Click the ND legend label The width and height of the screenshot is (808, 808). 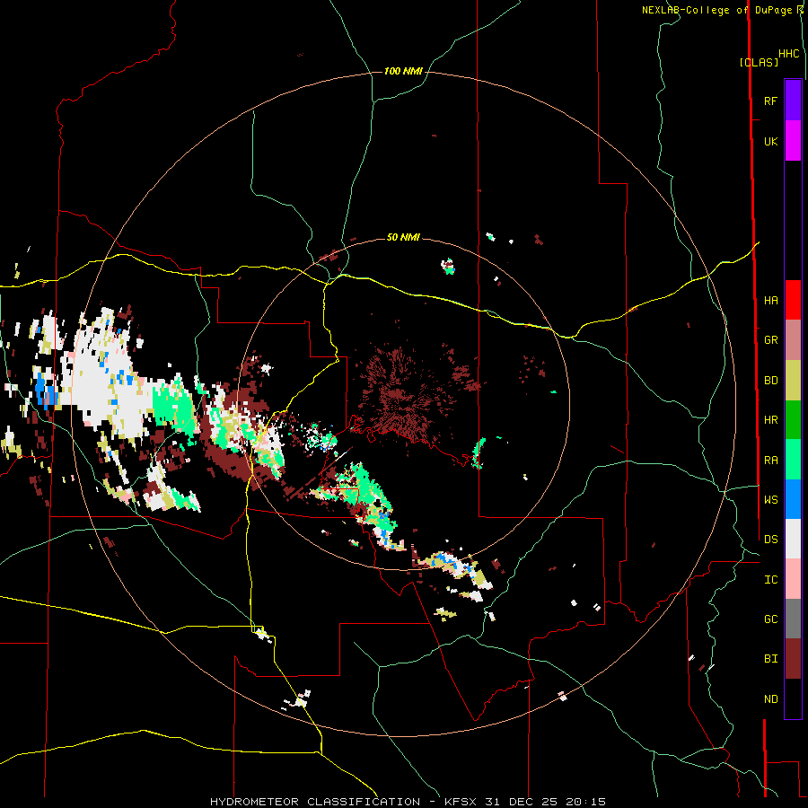tap(770, 699)
